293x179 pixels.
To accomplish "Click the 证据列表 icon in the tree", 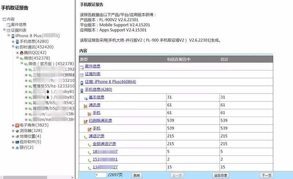I will pyautogui.click(x=8, y=30).
